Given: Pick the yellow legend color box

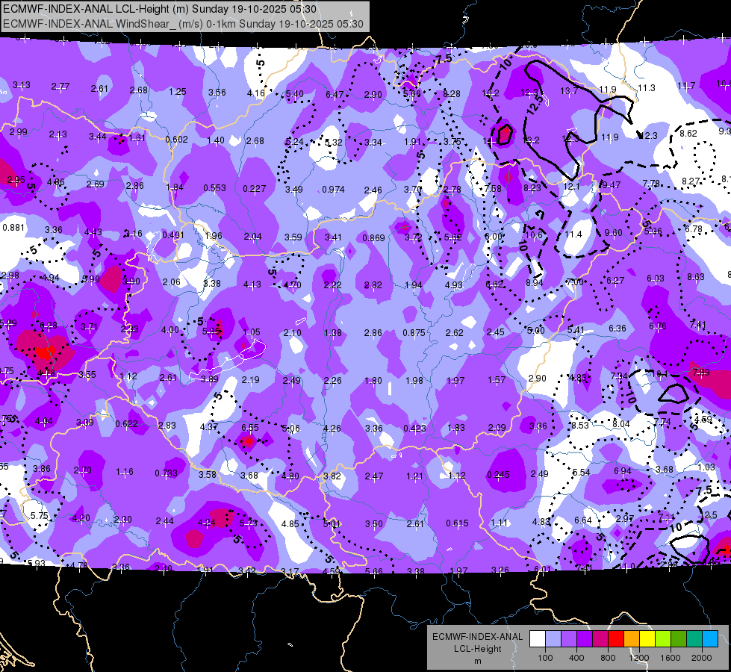Looking at the screenshot, I should coord(647,639).
